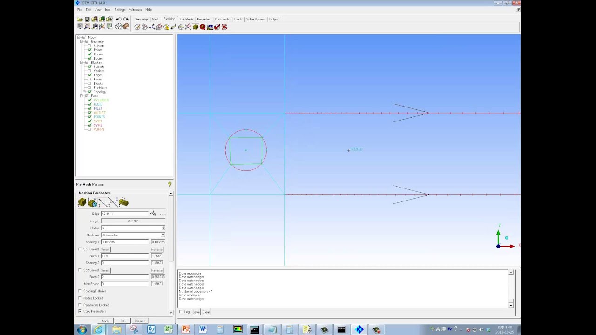Click the Windows Start button
Image resolution: width=596 pixels, height=335 pixels.
(82, 329)
